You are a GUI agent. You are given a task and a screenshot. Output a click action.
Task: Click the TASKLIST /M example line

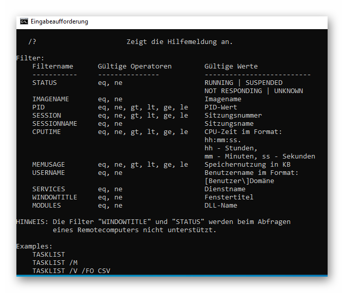55,263
